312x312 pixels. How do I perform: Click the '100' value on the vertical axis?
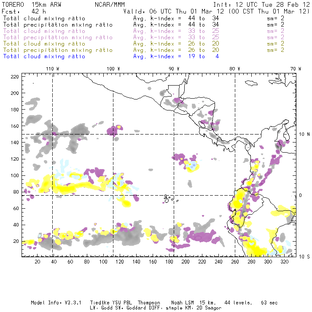[x=15, y=175]
